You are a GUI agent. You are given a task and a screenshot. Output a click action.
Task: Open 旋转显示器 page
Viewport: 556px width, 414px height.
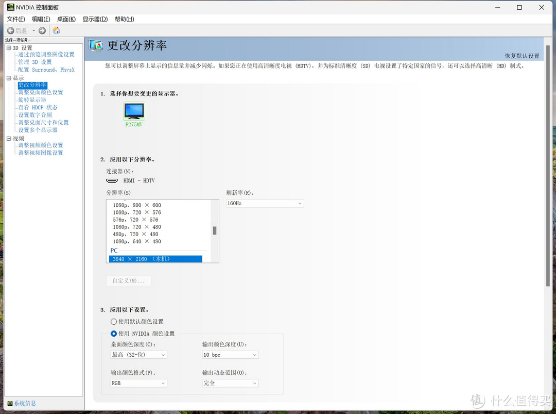click(32, 100)
